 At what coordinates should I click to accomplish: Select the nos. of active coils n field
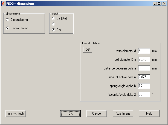tap(144, 77)
